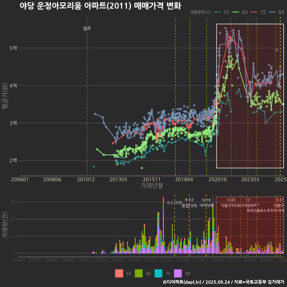Click the 55㎡ line marker in top legend
This screenshot has width=287, height=287.
pyautogui.click(x=217, y=12)
